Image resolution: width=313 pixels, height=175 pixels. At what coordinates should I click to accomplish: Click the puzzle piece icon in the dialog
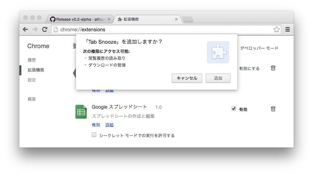(x=218, y=52)
